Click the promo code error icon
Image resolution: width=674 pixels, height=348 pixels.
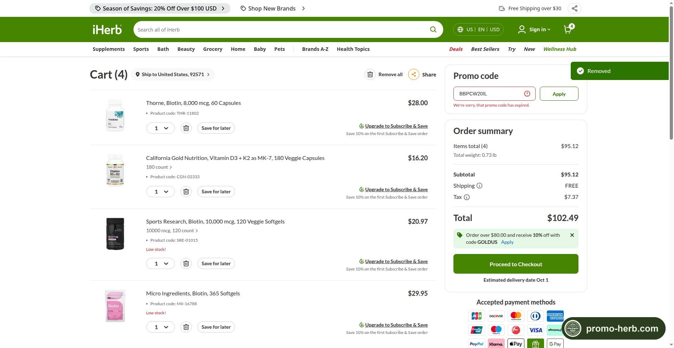pos(527,94)
